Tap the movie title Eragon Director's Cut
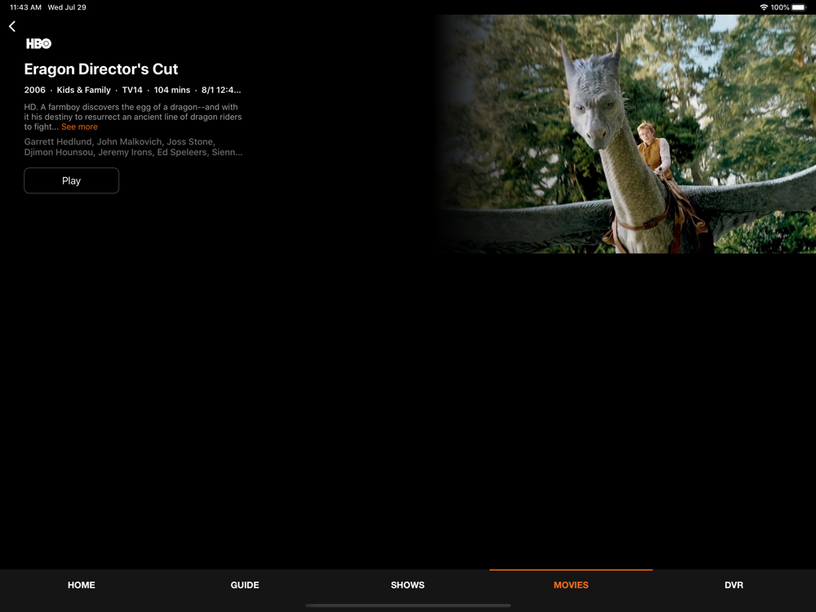Image resolution: width=816 pixels, height=612 pixels. coord(101,69)
